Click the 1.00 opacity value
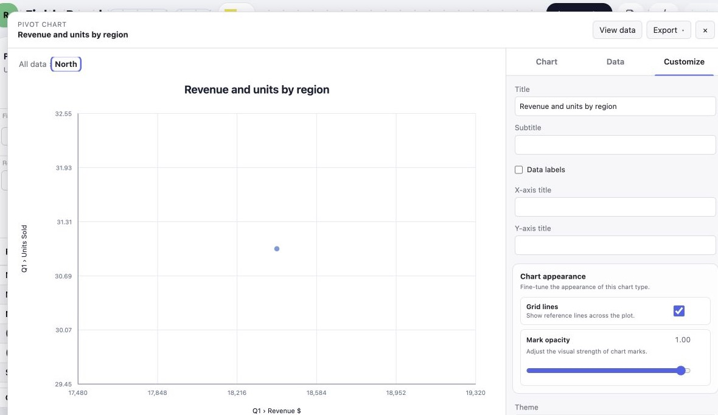The image size is (718, 415). point(682,340)
